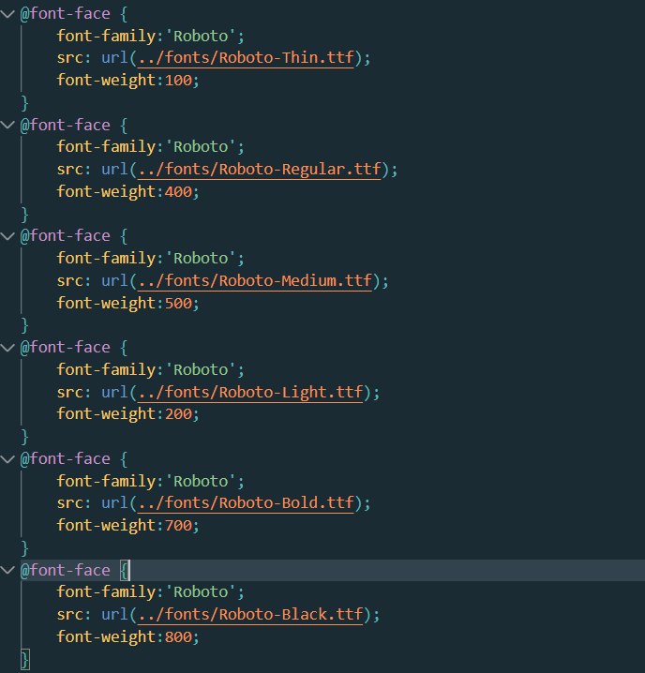Click the url keyword before Roboto-Regular.ttf
This screenshot has width=645, height=673.
tap(114, 170)
